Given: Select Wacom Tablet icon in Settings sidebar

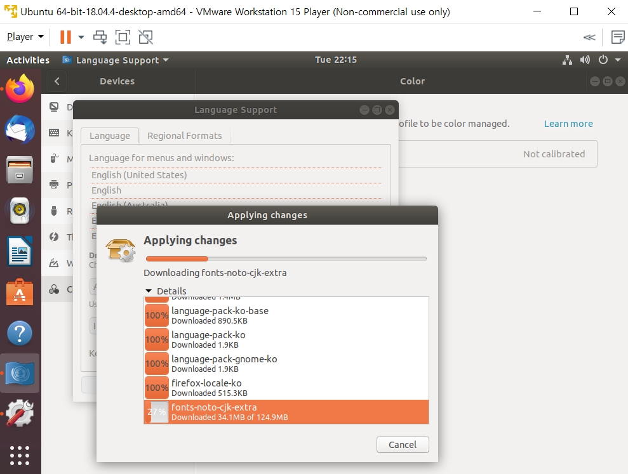Looking at the screenshot, I should pos(54,263).
